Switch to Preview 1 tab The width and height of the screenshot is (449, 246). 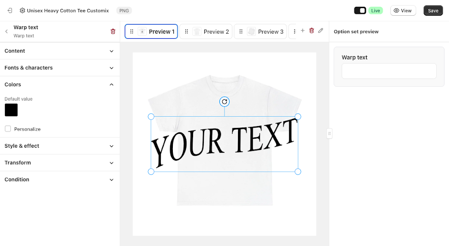pos(151,31)
